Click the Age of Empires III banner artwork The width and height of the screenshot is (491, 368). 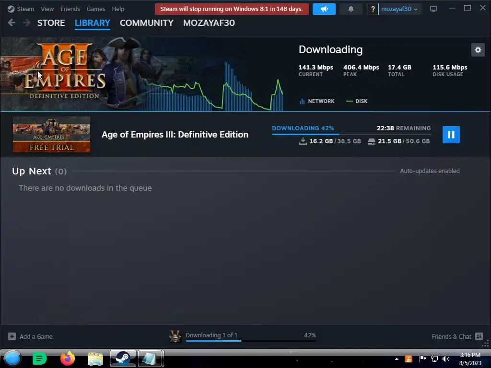pos(72,74)
